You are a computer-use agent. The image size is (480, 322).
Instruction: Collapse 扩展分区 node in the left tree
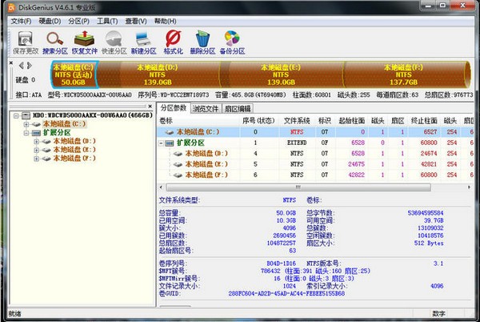tap(26, 133)
